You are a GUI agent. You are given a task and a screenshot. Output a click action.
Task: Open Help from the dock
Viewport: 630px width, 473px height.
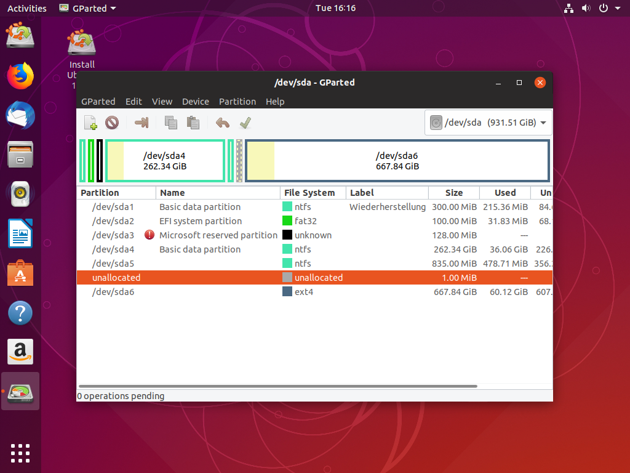tap(20, 312)
